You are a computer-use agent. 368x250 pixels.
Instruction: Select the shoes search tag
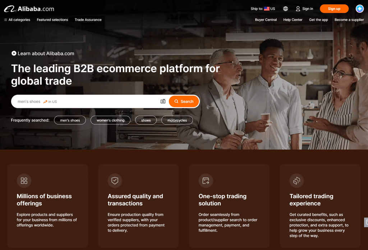(146, 120)
